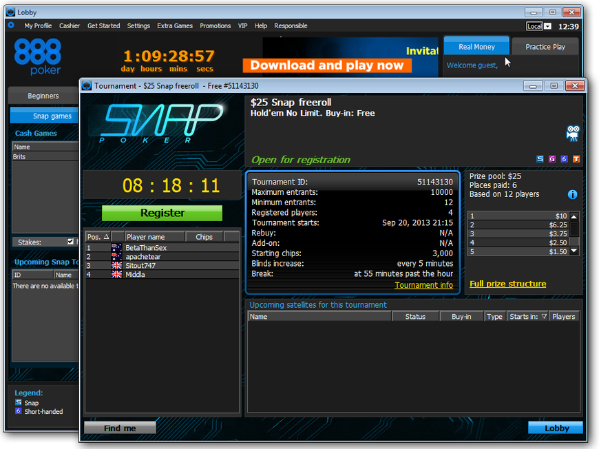Sort by Player name column header

click(155, 237)
